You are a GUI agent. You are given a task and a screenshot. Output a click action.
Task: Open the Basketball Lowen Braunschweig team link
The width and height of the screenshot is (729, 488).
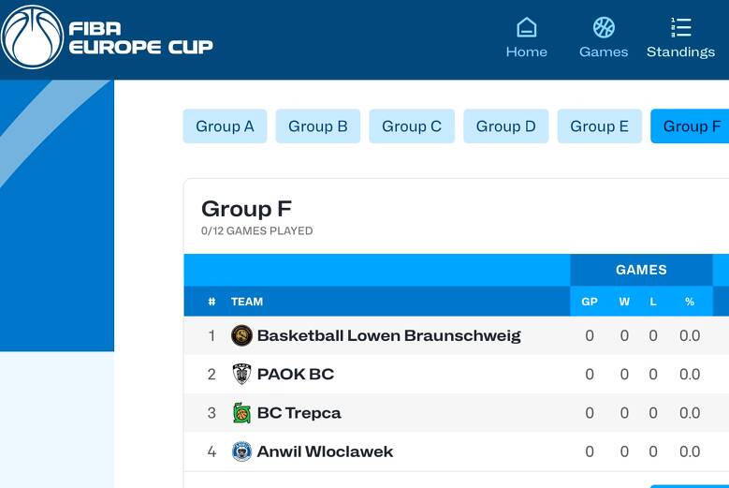388,335
